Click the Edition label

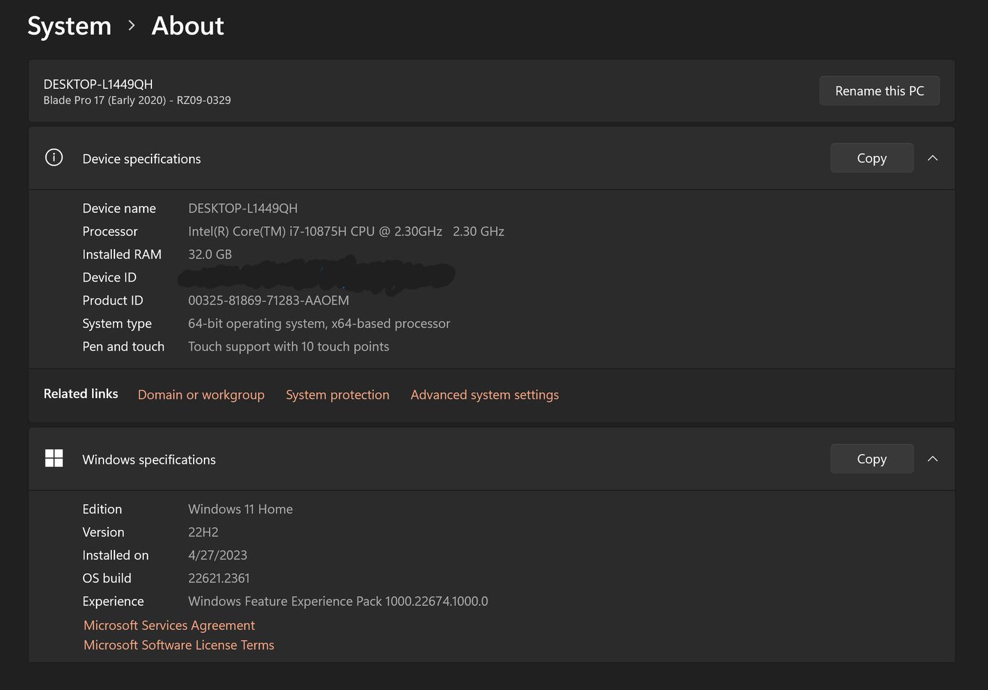(x=102, y=509)
